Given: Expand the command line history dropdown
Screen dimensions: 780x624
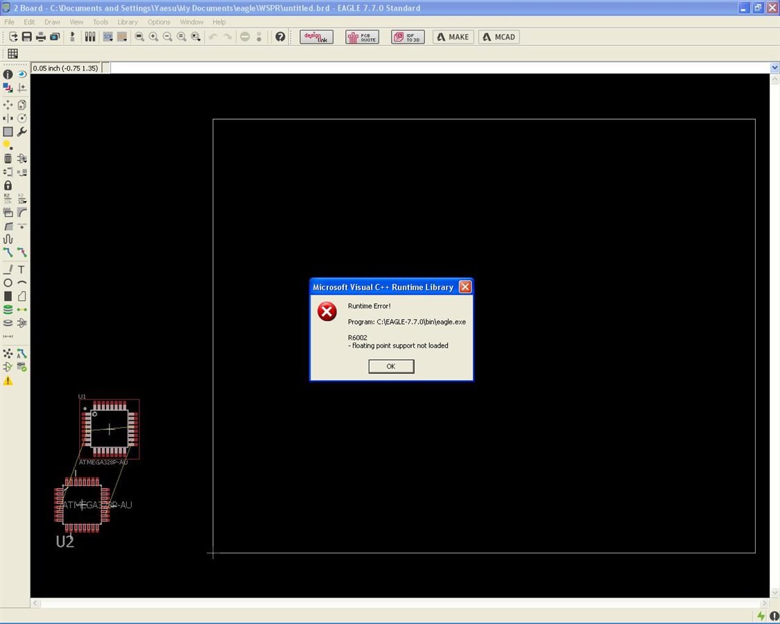Looking at the screenshot, I should pos(774,68).
